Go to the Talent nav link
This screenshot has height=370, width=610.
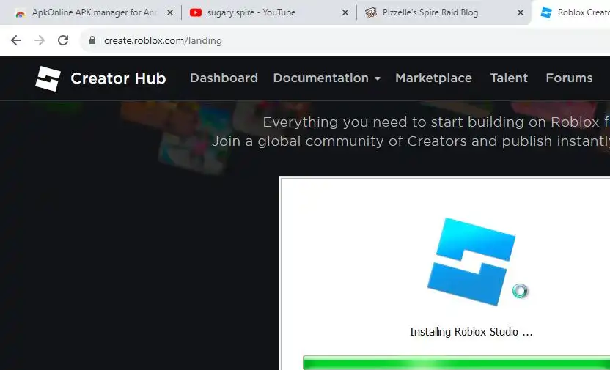(x=509, y=78)
